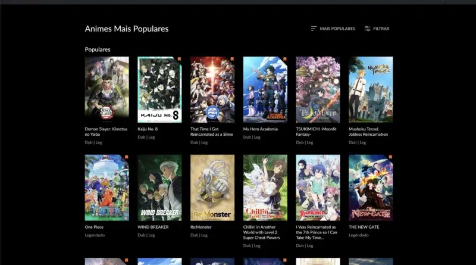Click Mushoku Tensei: Jobless Reincarnation title

[368, 132]
